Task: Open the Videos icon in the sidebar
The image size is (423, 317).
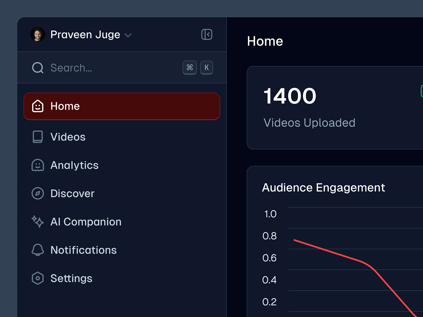Action: click(38, 137)
